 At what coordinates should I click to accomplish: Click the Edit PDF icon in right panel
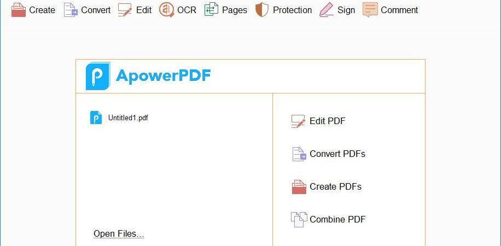click(x=298, y=121)
